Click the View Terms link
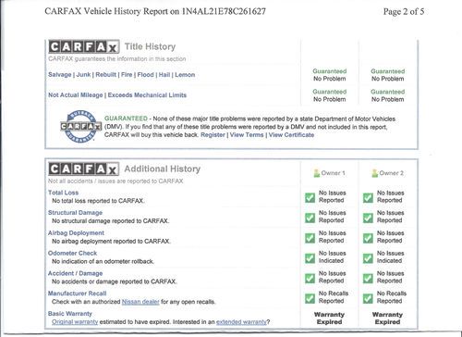The width and height of the screenshot is (462, 337). [247, 135]
